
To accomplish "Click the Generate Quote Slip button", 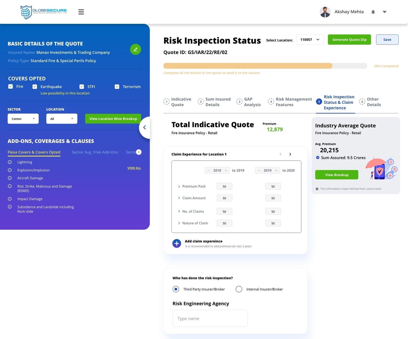I will click(349, 40).
